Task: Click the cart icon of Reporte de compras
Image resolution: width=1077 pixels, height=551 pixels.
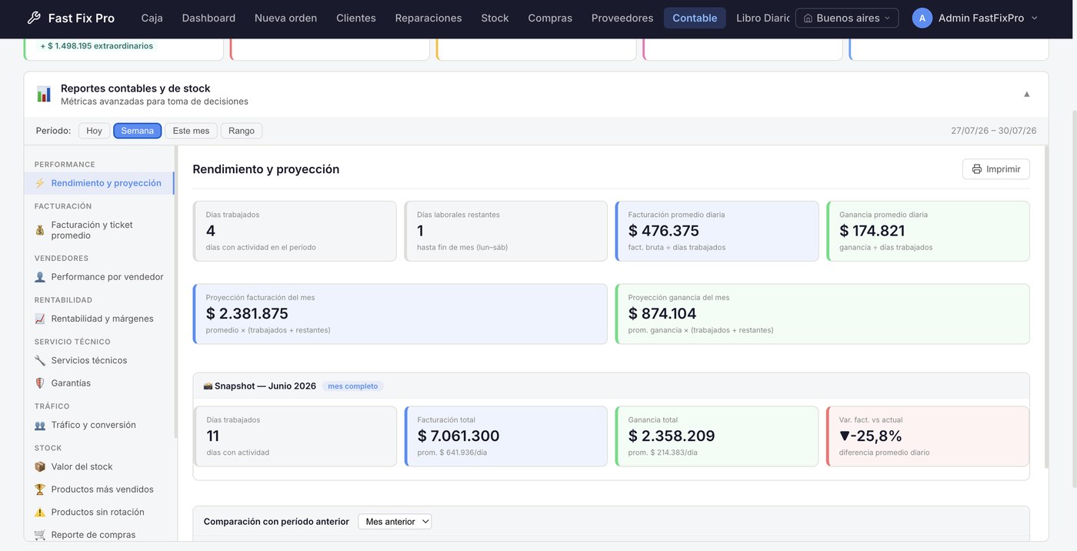Action: [40, 535]
